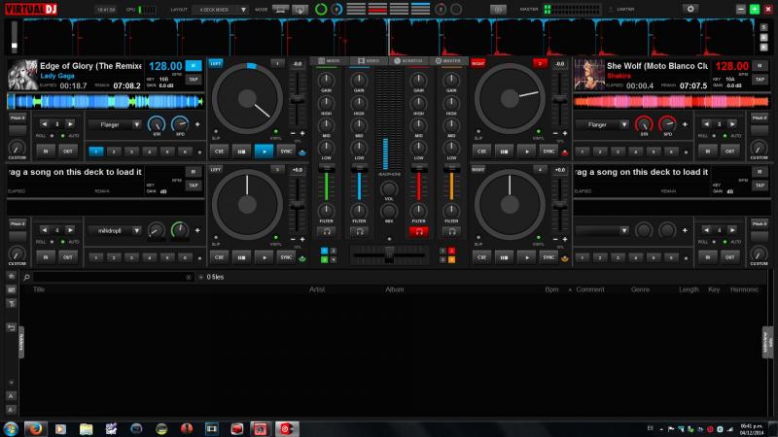Viewport: 778px width, 437px height.
Task: Click the red icon beside SYNC on Shakira deck
Action: [565, 152]
